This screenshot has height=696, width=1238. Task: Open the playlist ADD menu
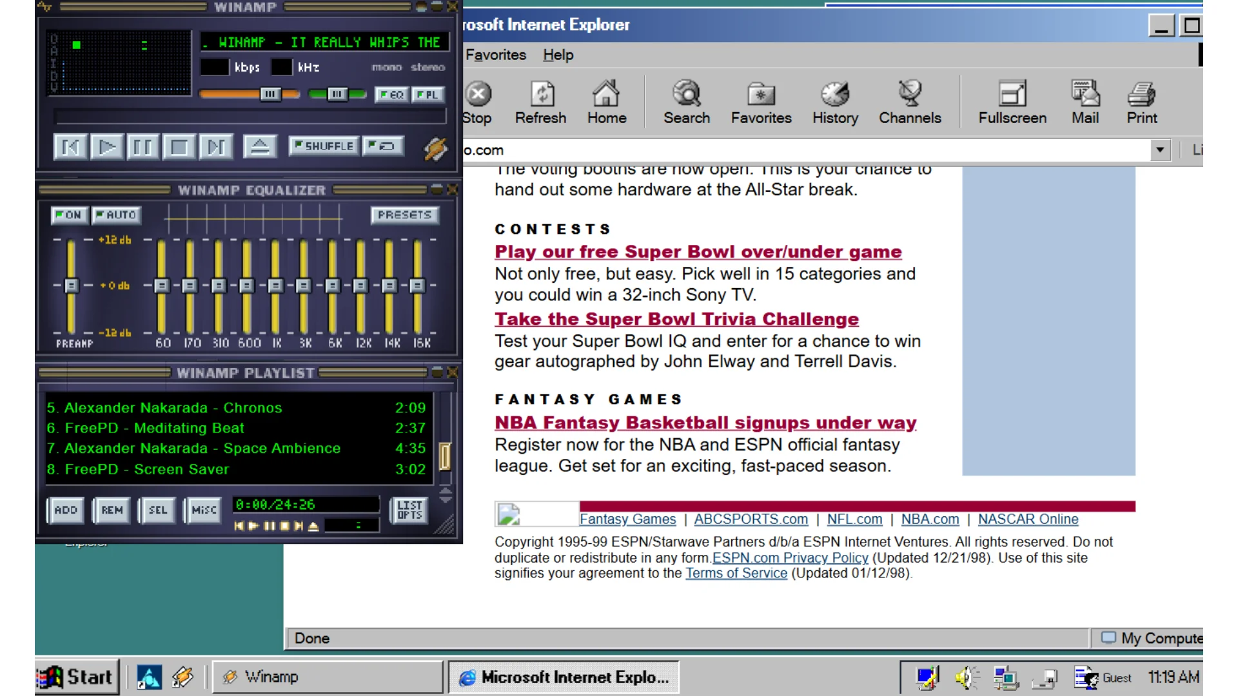(x=66, y=510)
